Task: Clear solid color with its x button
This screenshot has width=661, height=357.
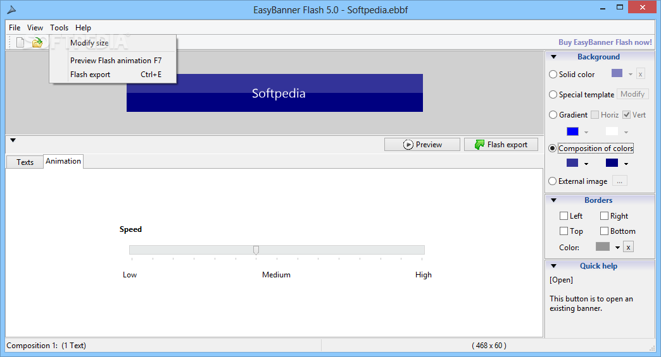Action: (x=640, y=74)
